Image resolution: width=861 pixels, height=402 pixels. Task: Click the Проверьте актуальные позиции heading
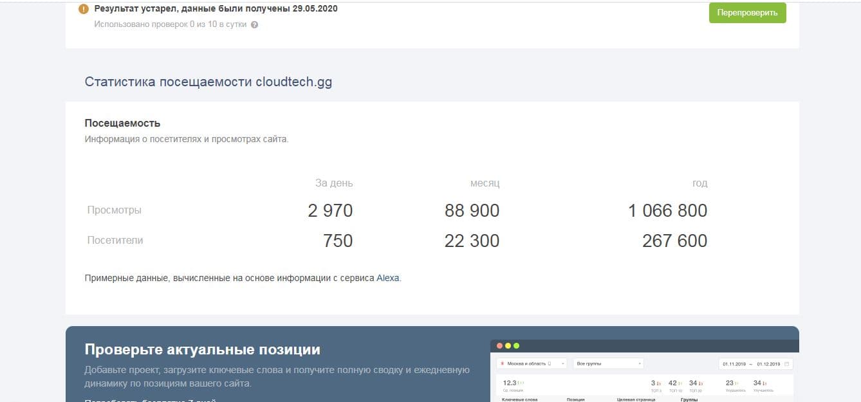coord(202,351)
